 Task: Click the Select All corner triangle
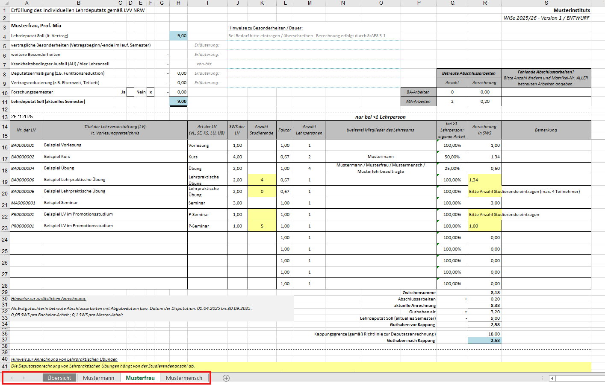click(4, 3)
